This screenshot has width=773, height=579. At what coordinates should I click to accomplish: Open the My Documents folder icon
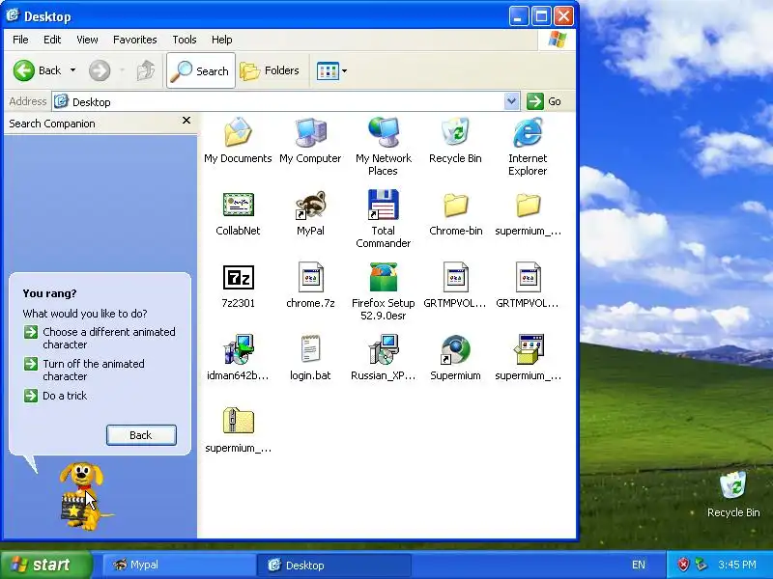[x=238, y=132]
